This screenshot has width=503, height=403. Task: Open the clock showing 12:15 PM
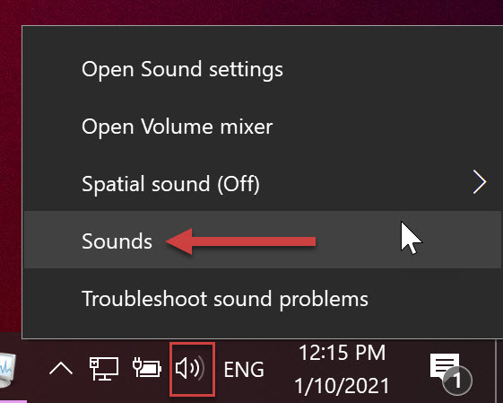pos(342,353)
